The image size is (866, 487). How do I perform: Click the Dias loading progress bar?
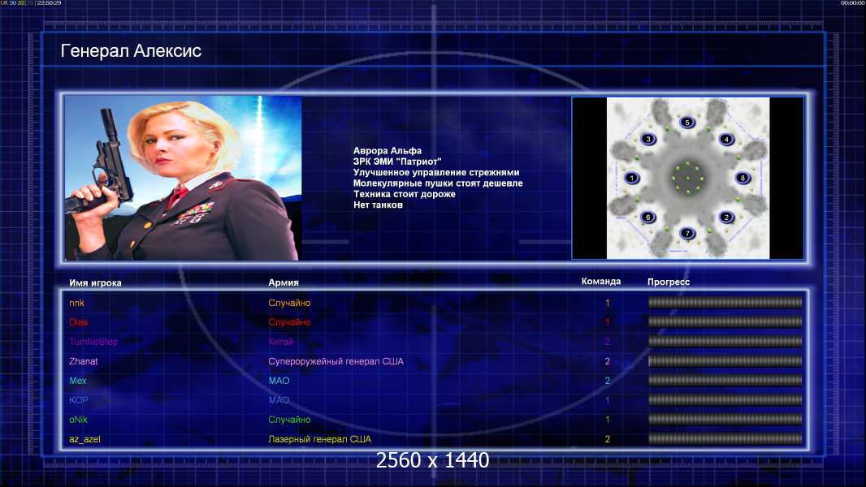point(725,321)
